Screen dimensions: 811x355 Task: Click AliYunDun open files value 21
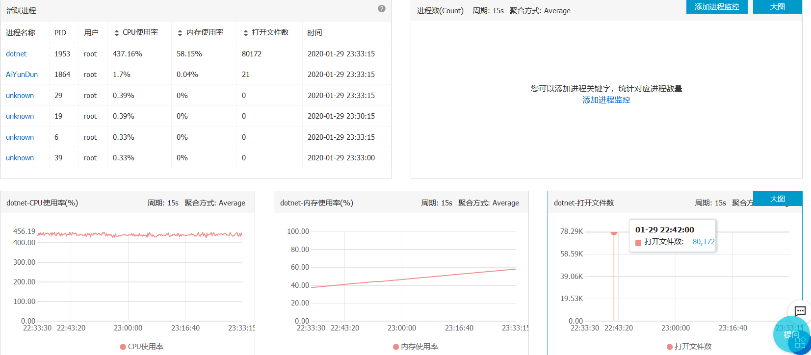pos(246,75)
